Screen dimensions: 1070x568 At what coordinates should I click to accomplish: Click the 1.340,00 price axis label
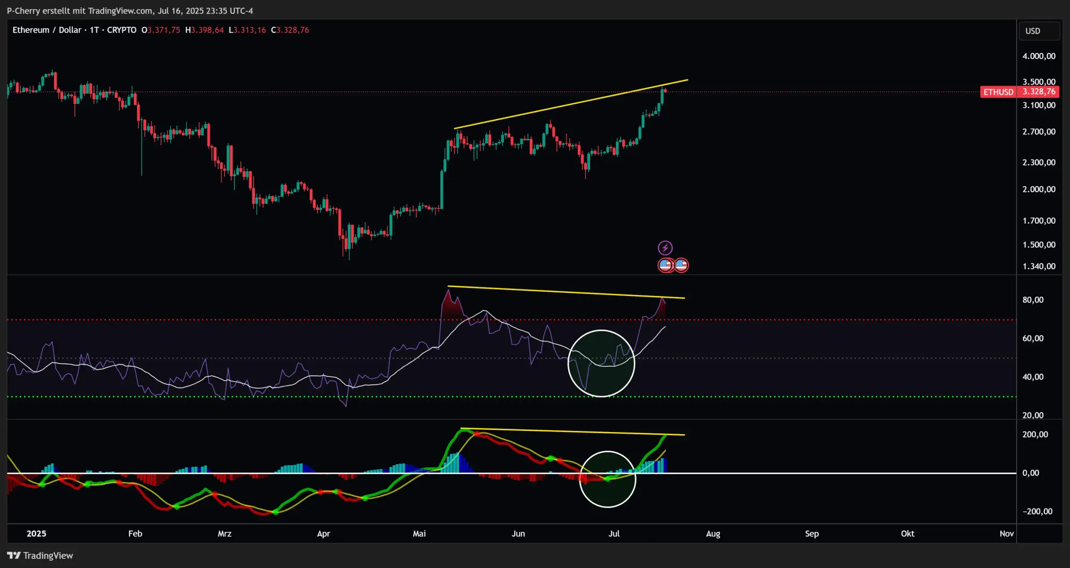coord(1039,266)
